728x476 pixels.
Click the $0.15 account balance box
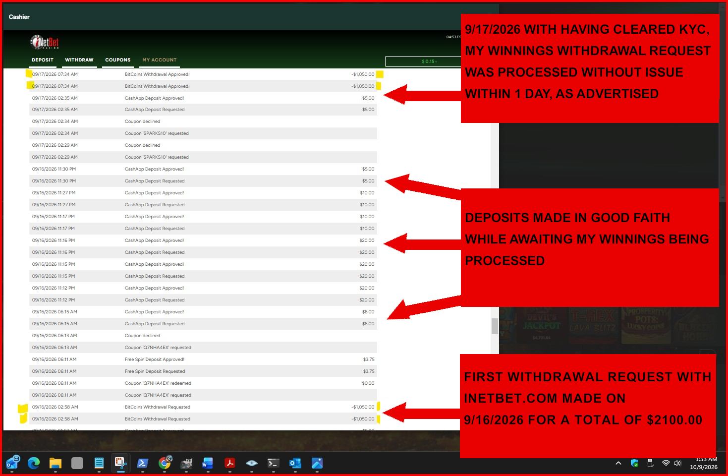tap(423, 61)
